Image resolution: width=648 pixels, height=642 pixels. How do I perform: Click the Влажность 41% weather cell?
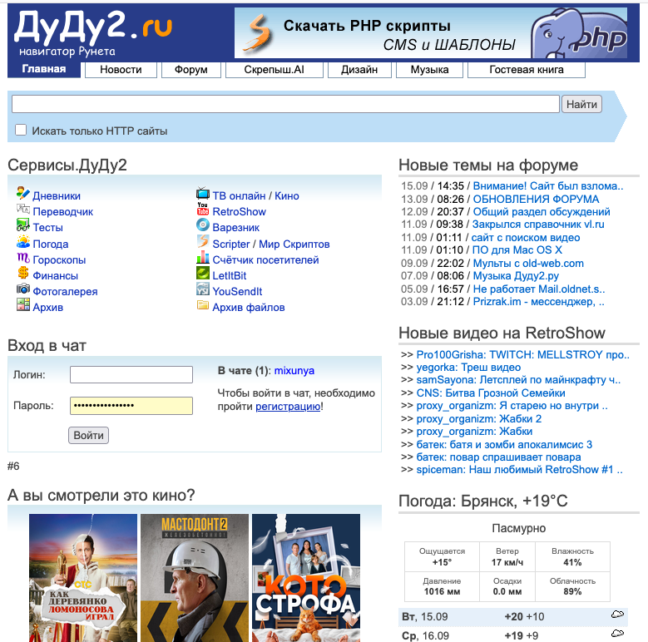point(572,557)
